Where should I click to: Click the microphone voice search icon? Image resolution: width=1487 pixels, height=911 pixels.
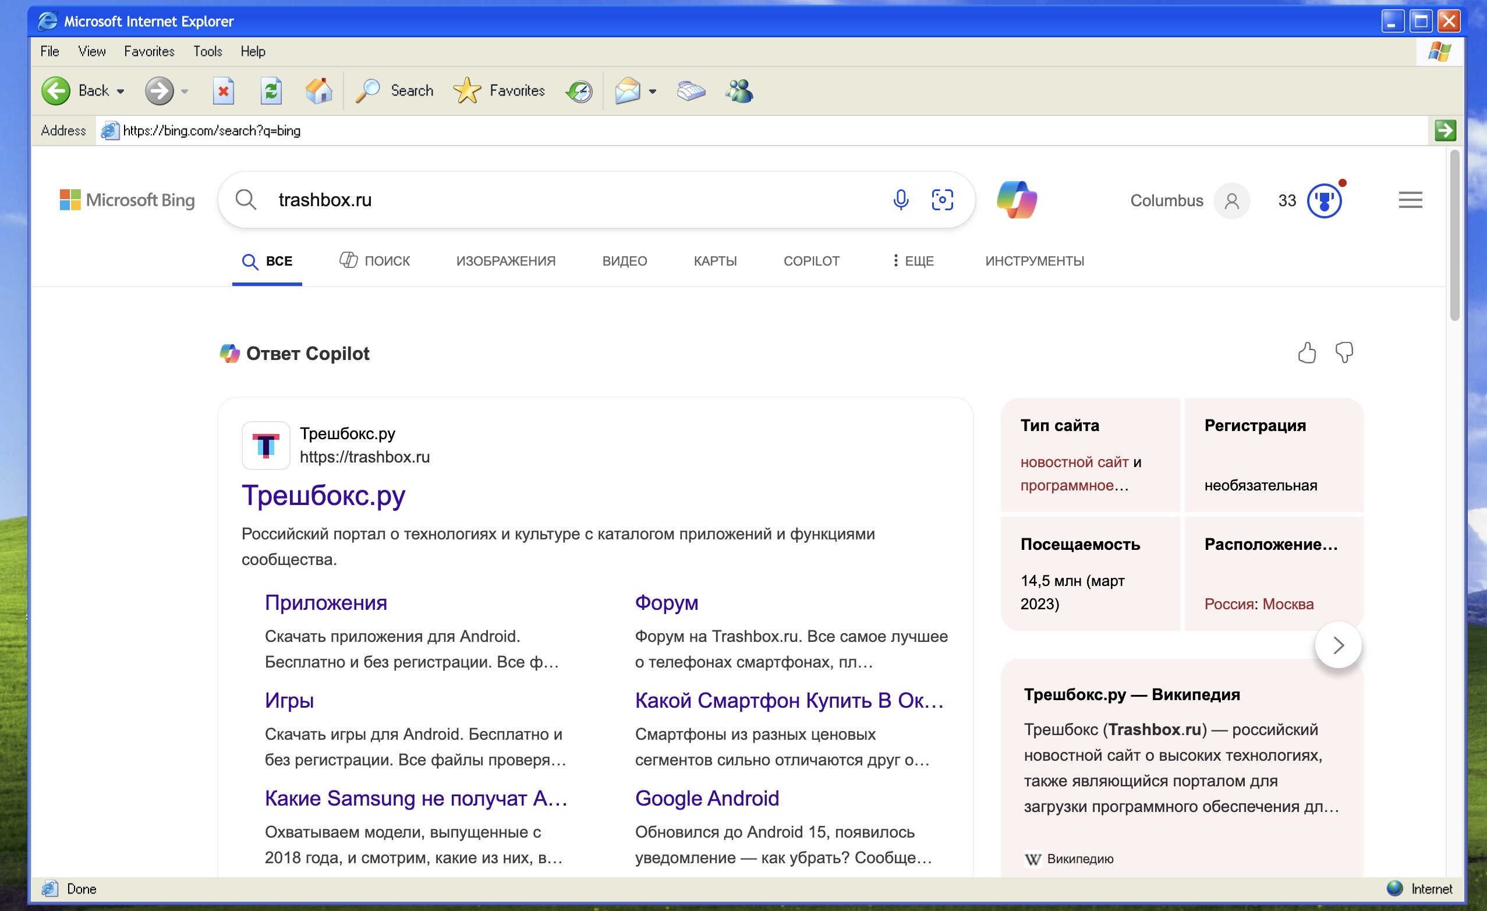[900, 200]
